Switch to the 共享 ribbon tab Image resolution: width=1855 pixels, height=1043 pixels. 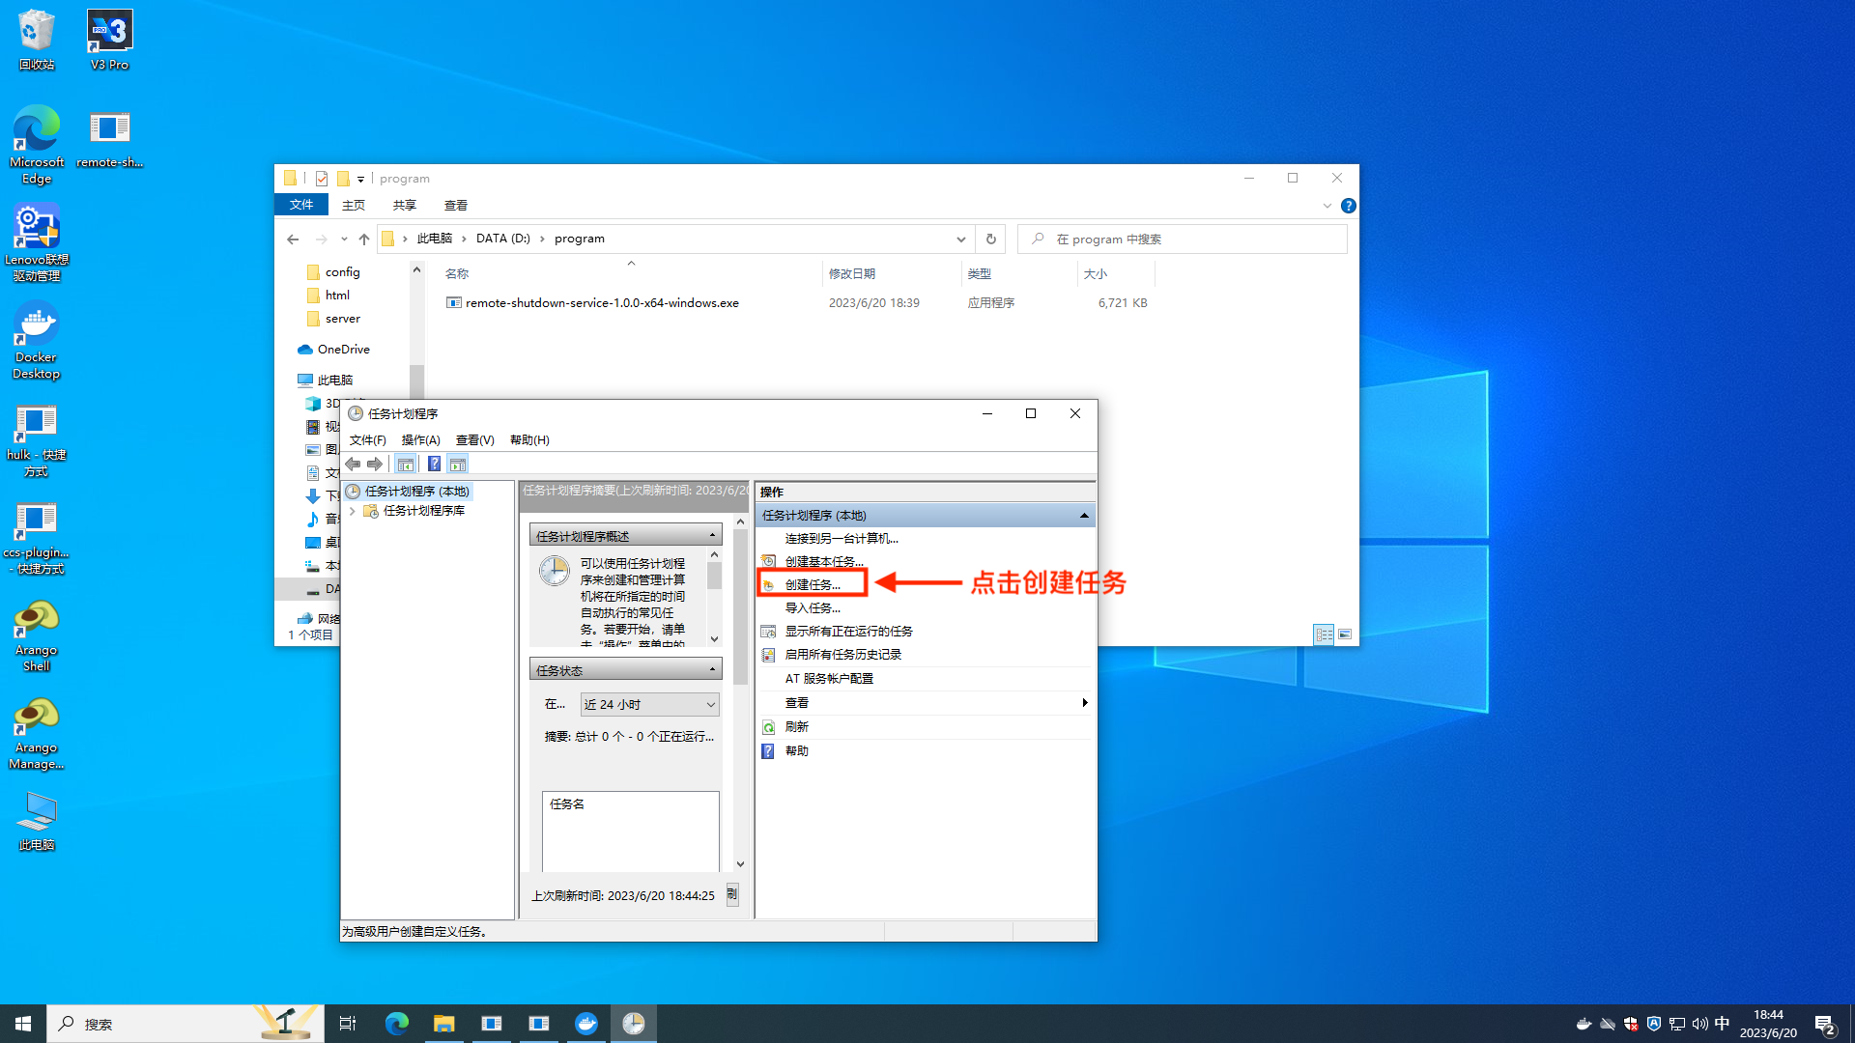pyautogui.click(x=404, y=206)
